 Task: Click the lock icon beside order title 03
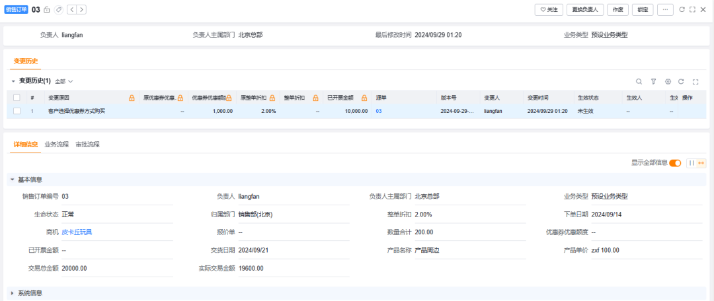tap(46, 10)
